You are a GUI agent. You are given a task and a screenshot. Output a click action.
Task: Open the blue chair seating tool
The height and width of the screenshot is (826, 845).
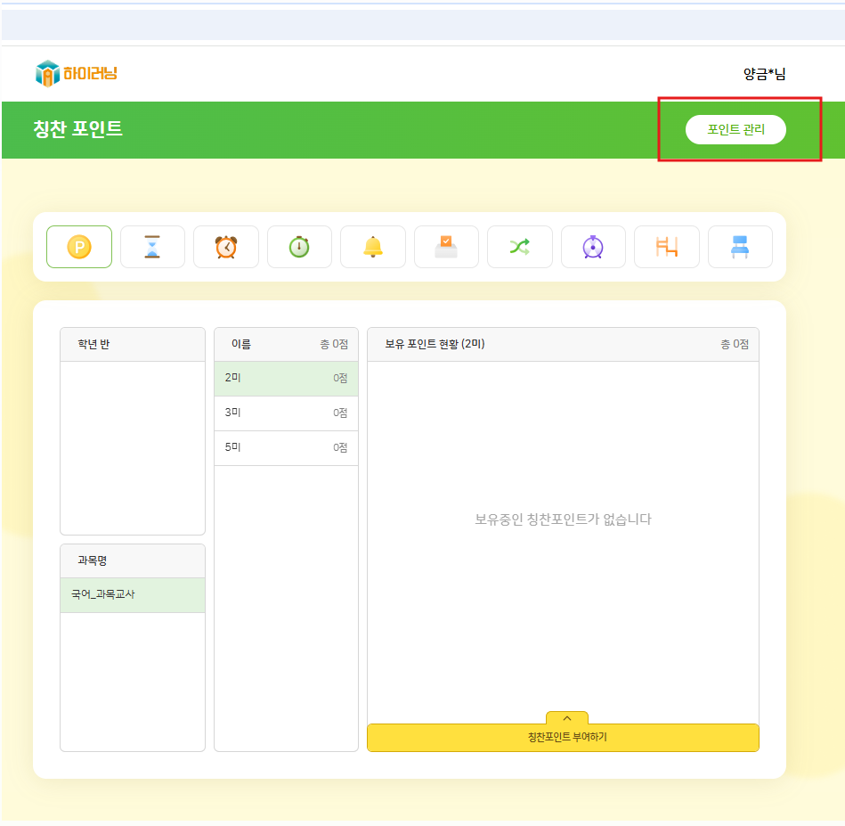tap(740, 247)
